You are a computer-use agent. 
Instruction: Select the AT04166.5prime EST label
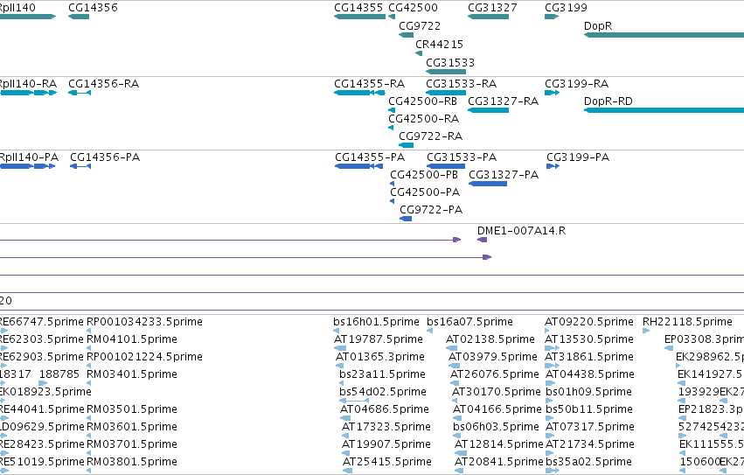point(497,409)
